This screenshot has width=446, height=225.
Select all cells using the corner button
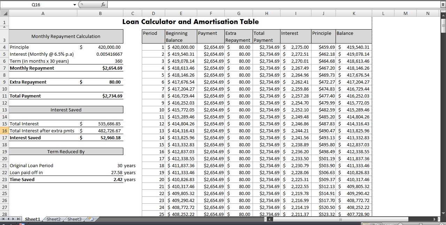pyautogui.click(x=5, y=13)
